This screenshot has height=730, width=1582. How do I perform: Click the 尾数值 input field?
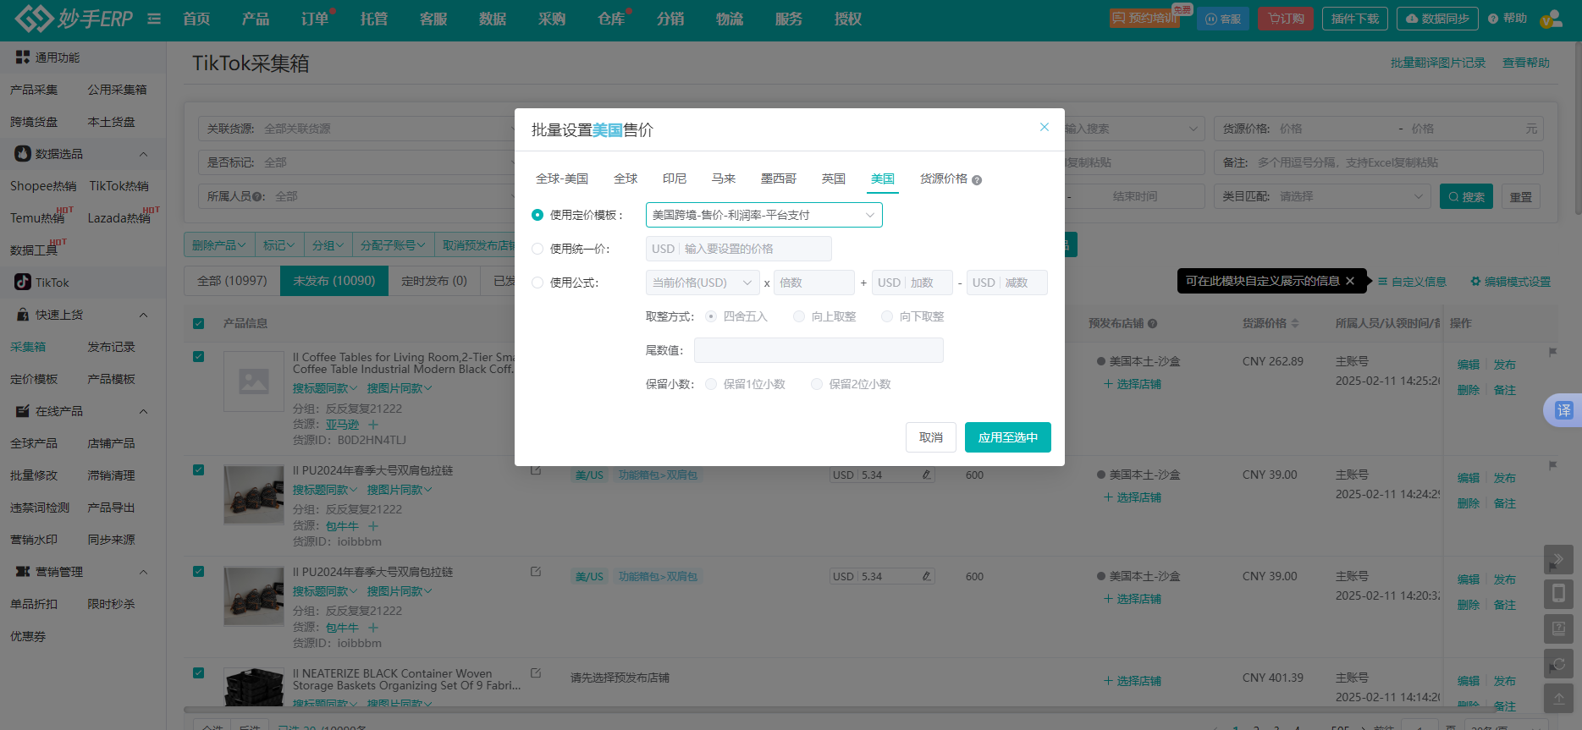coord(819,350)
